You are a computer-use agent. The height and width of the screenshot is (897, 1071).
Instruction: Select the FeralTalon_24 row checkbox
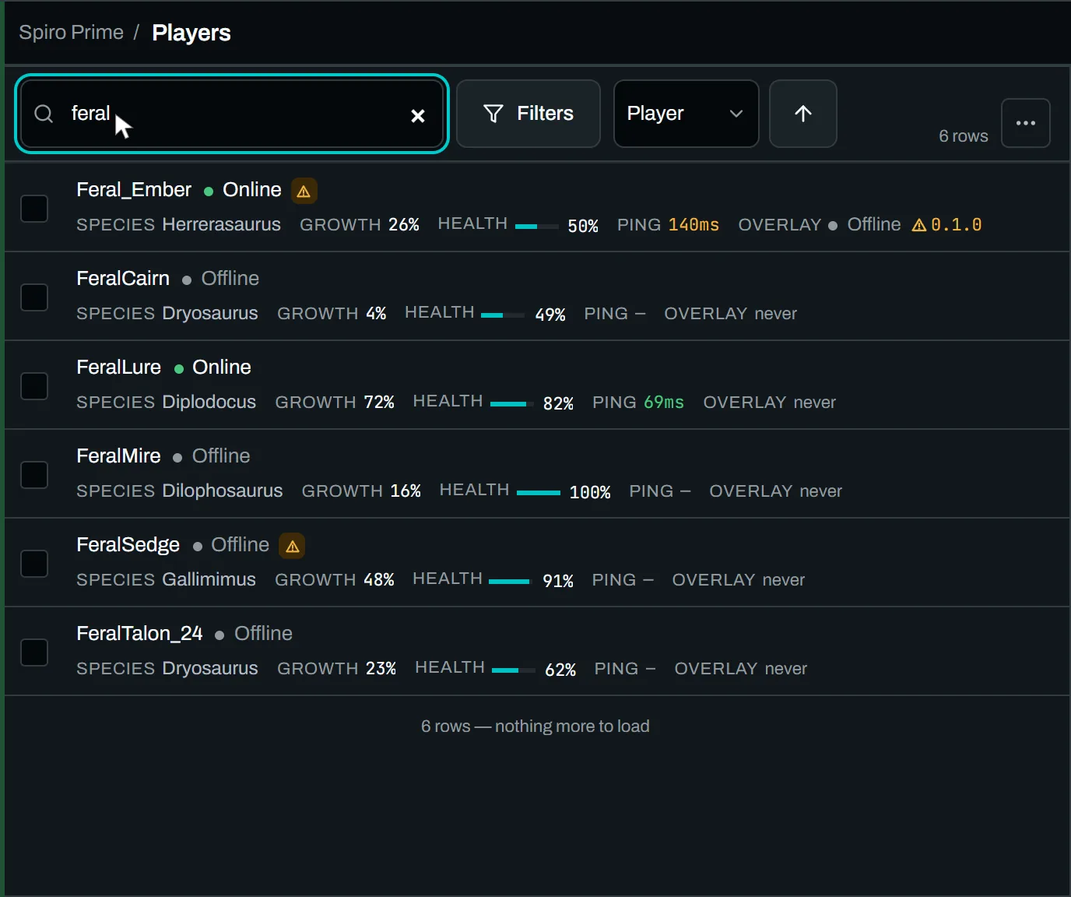pyautogui.click(x=34, y=653)
